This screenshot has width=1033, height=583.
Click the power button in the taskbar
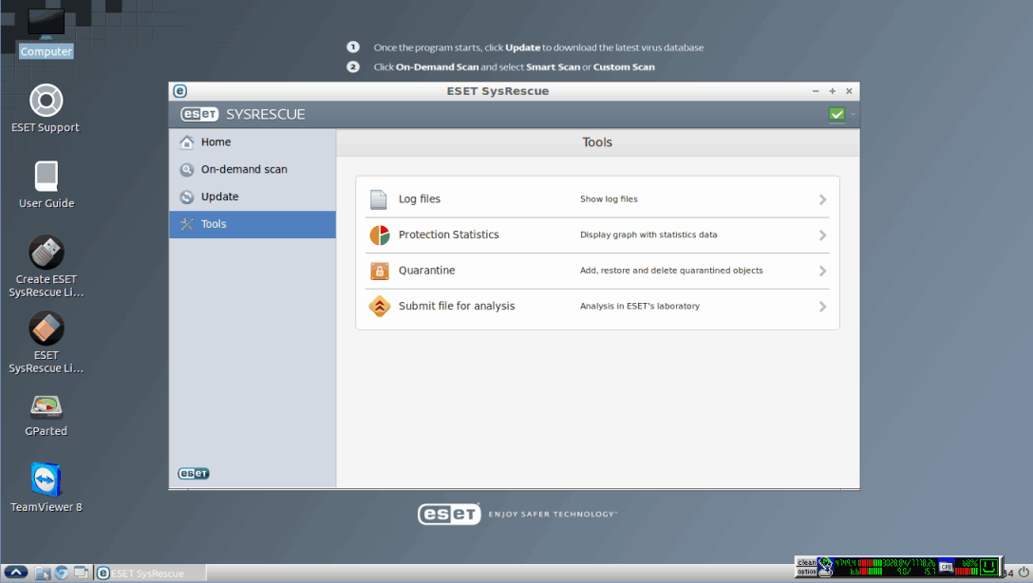[x=1024, y=573]
